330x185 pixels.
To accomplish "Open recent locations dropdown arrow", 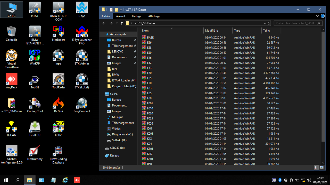I will coord(117,23).
